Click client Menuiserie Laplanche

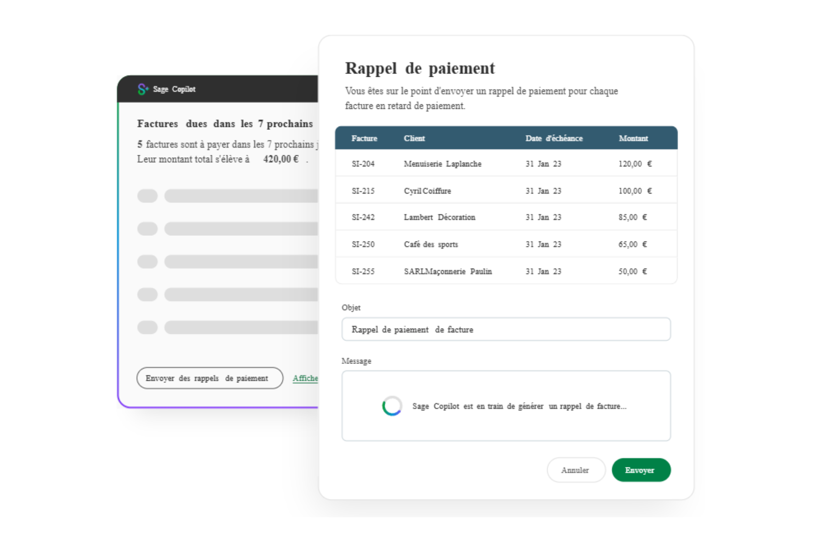point(442,164)
